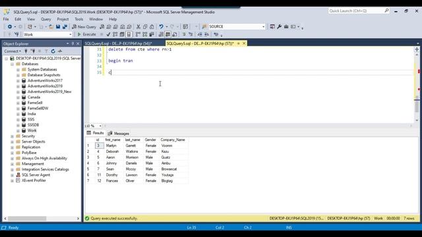The height and width of the screenshot is (237, 422).
Task: Click the Comment out selected lines icon
Action: pos(184,34)
